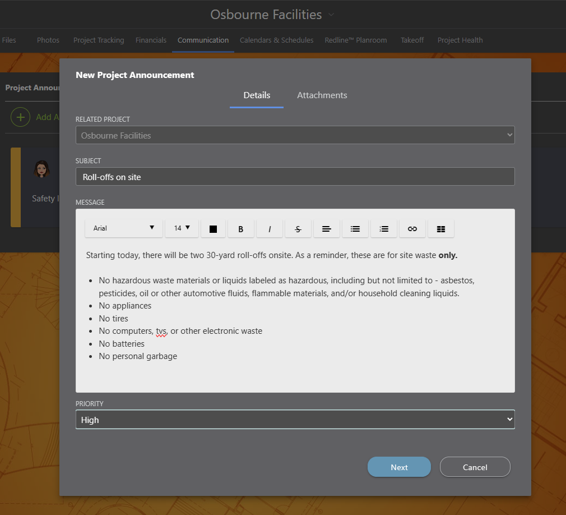Apply numbered list formatting
Image resolution: width=566 pixels, height=515 pixels.
(384, 228)
